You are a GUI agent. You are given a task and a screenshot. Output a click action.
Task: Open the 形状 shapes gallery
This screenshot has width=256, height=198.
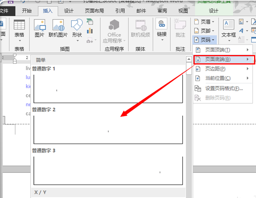coord(77,28)
